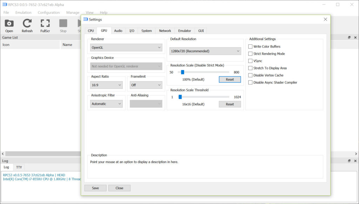
Task: Click the Resolution Scale Threshold slider handle
Action: [x=180, y=97]
